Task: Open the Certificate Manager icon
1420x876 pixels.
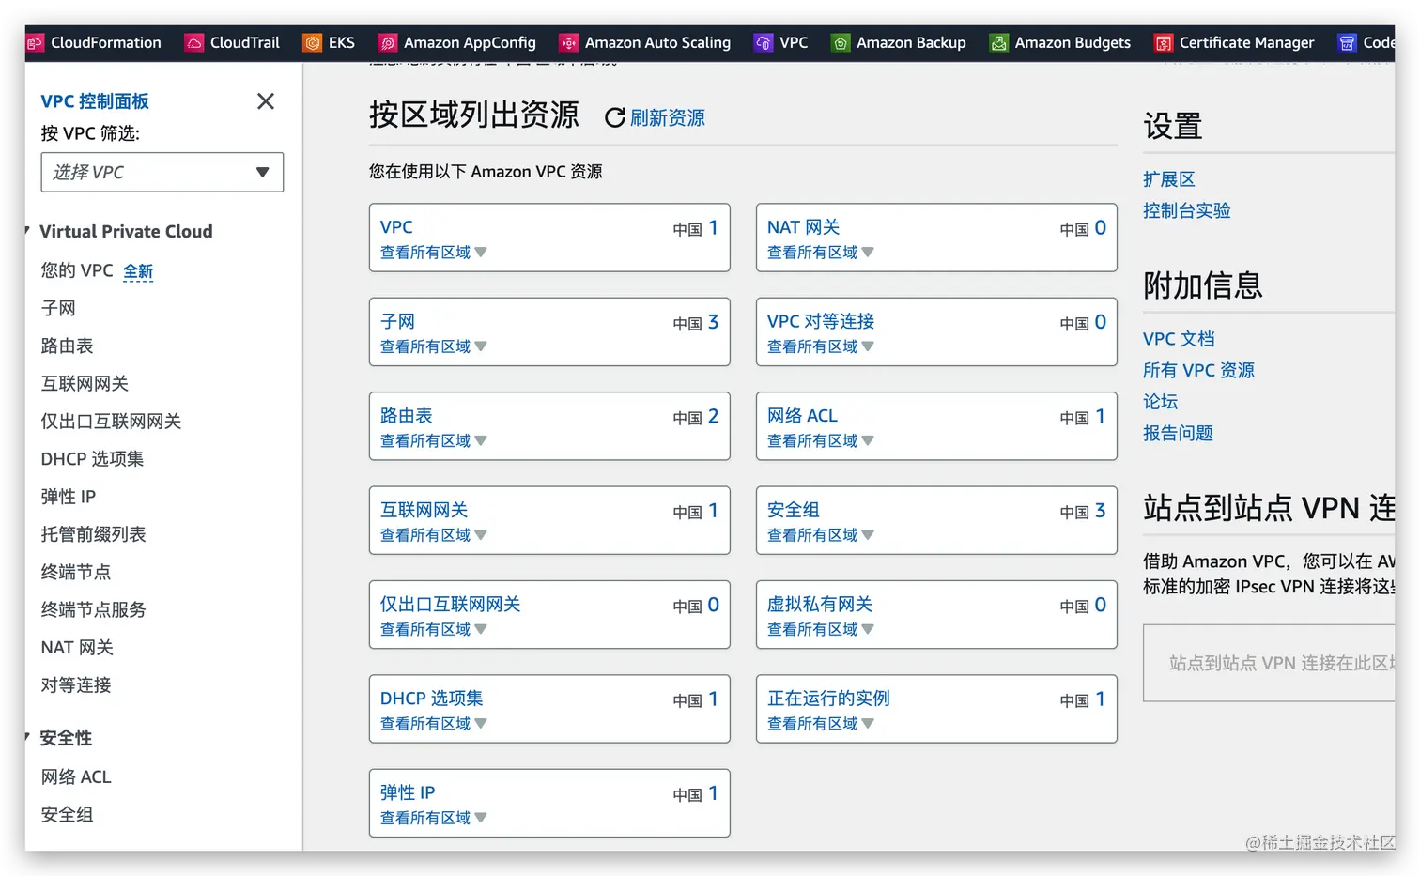Action: 1164,42
